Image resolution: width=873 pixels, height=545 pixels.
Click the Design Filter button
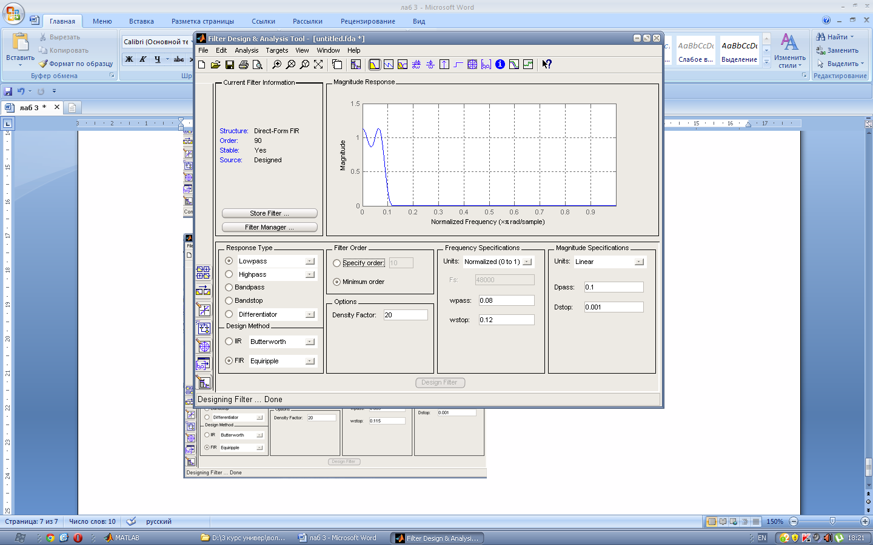[x=440, y=382]
